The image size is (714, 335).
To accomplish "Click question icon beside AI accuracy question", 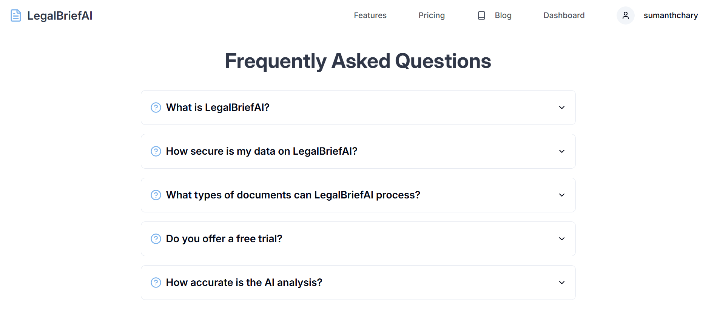I will click(x=156, y=283).
